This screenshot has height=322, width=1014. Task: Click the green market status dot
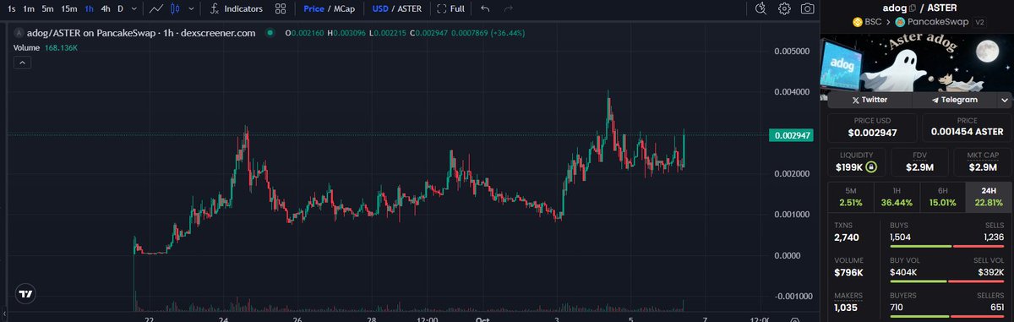[x=270, y=33]
